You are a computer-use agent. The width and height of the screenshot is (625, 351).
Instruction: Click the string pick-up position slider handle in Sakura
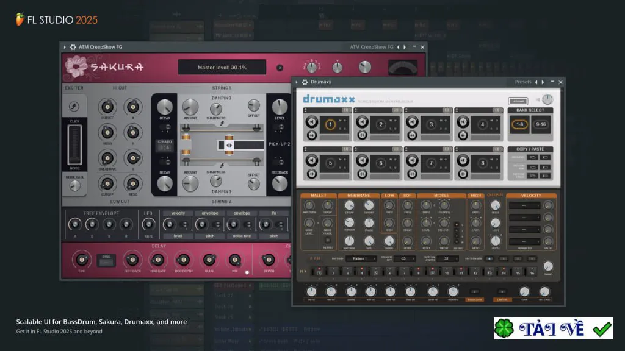(x=229, y=145)
